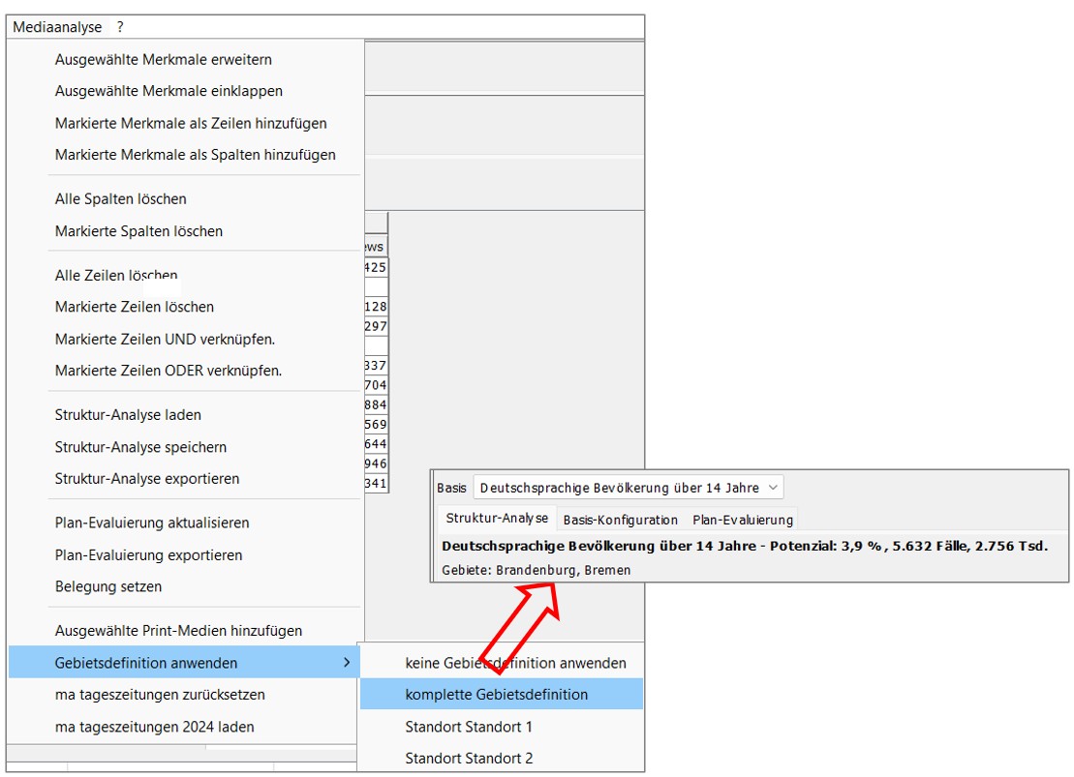Click 'Markierte Merkmale als Spalten hinzufügen'
This screenshot has width=1074, height=777.
pyautogui.click(x=195, y=155)
